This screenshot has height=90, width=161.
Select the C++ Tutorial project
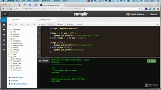(17, 68)
